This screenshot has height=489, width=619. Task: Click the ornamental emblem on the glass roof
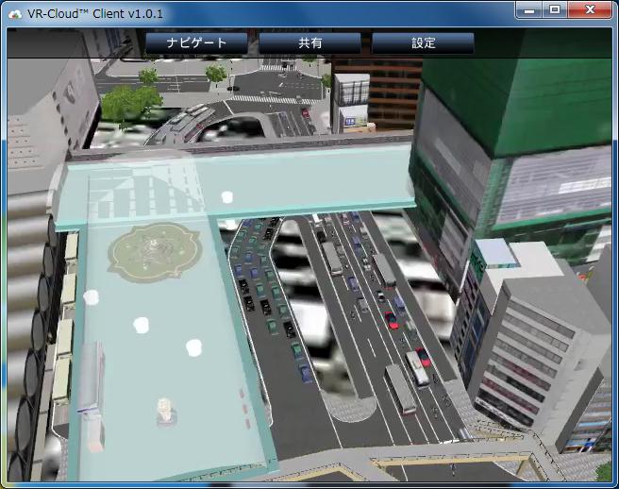click(155, 252)
